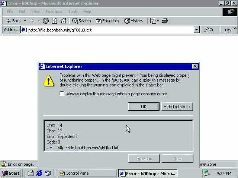
Task: Click OK in the error dialog
Action: click(144, 106)
